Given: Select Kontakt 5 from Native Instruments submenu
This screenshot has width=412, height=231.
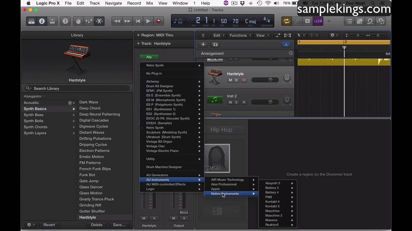Looking at the screenshot, I should tap(278, 206).
